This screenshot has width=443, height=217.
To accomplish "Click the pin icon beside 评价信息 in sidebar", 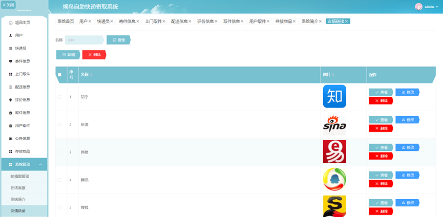I will 10,100.
